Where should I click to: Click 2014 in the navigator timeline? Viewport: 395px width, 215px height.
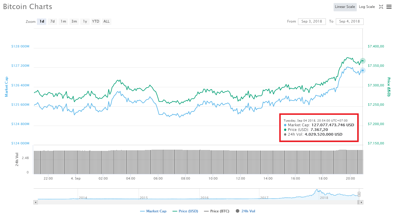coord(83,198)
